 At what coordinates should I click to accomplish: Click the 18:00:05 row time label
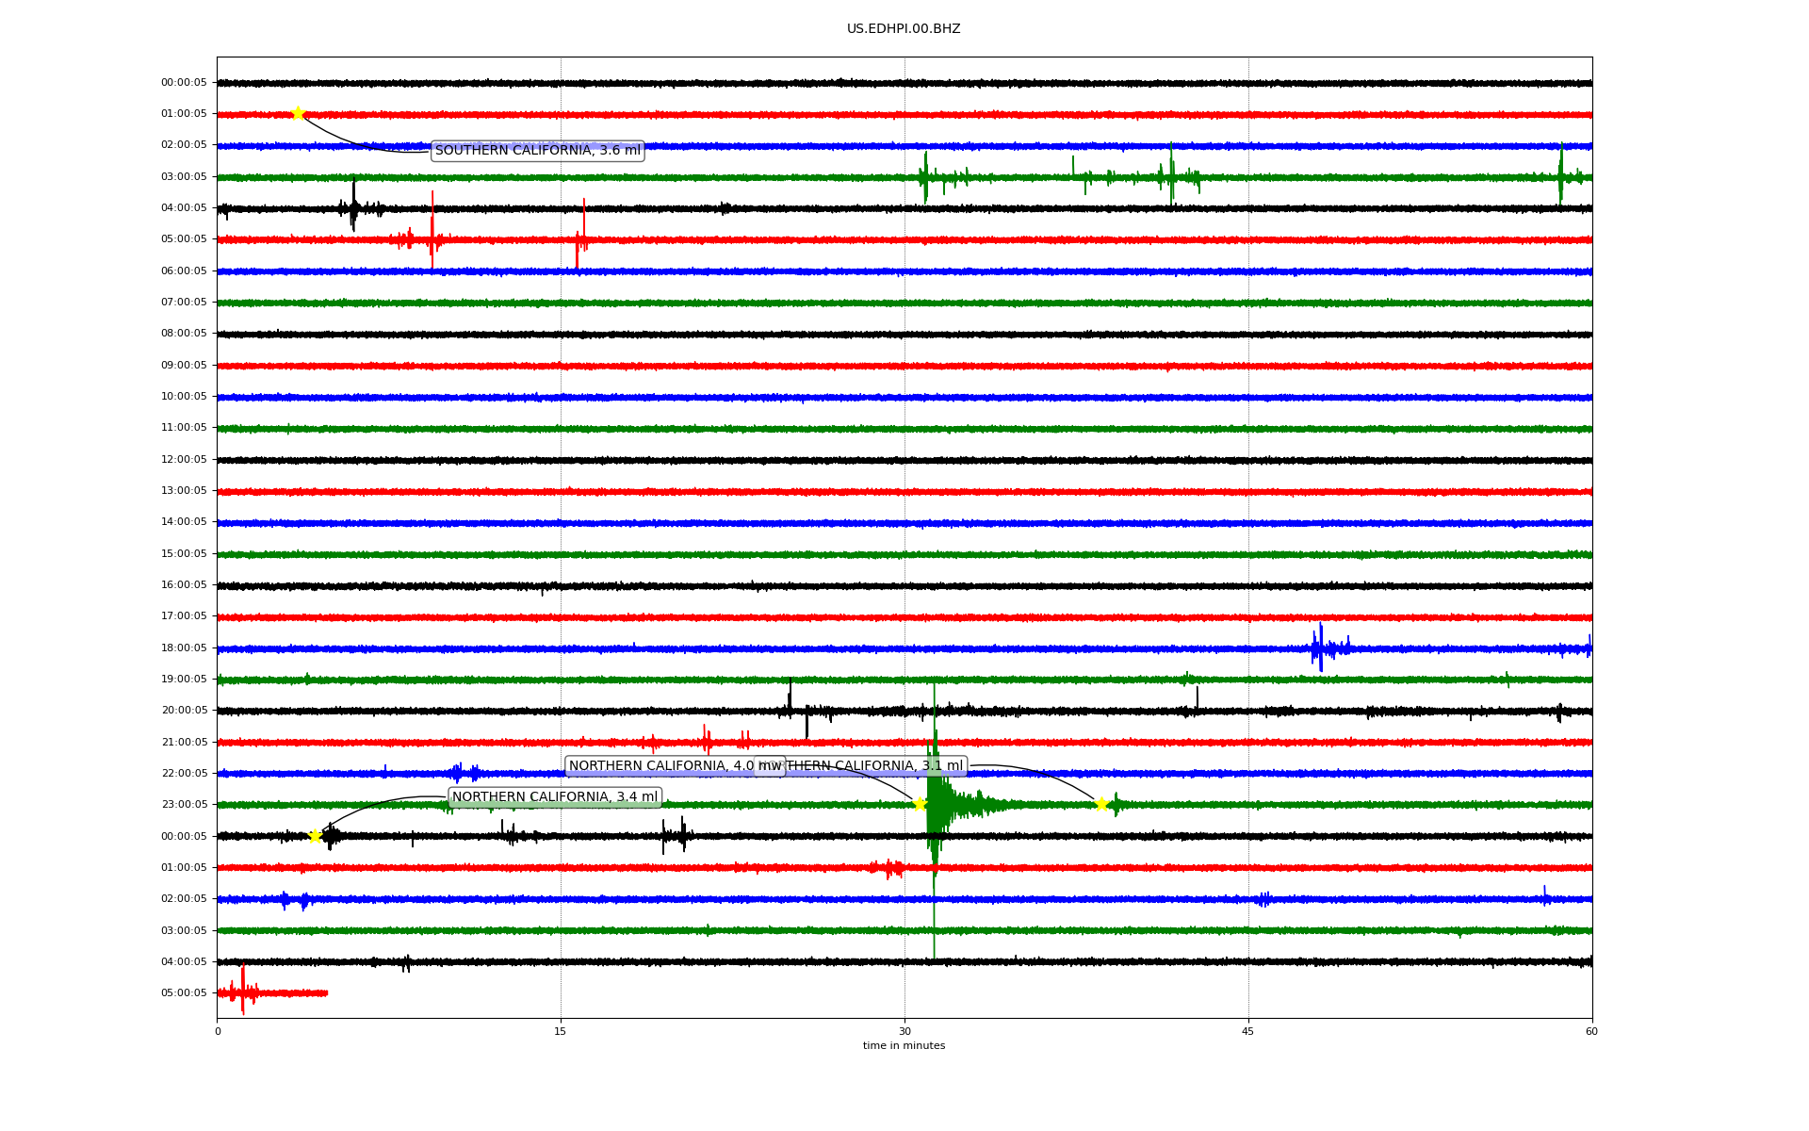tap(184, 648)
